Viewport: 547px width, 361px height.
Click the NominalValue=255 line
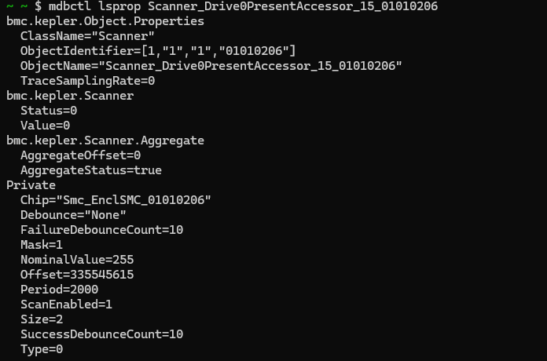click(x=77, y=260)
